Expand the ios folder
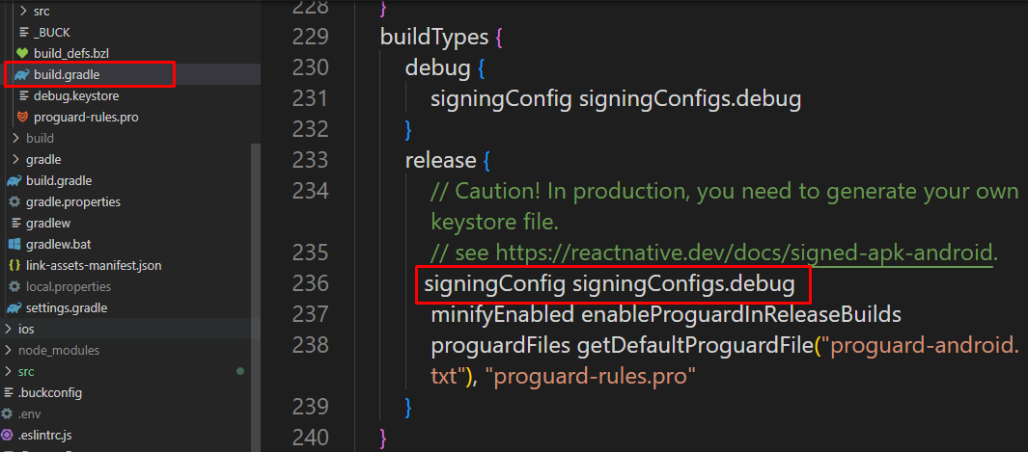 8,329
